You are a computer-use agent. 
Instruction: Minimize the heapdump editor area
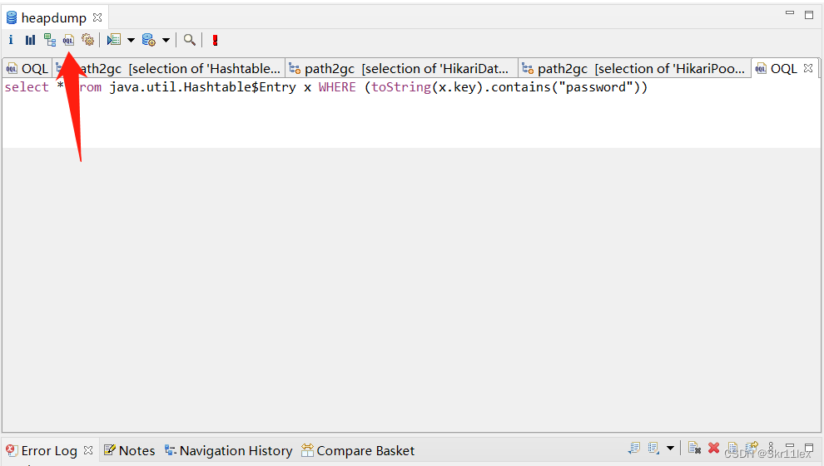pos(790,12)
